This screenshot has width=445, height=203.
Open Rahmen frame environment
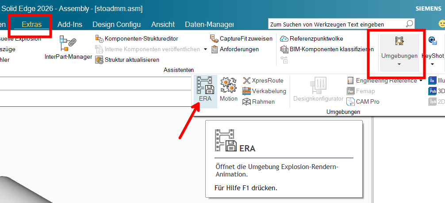[x=258, y=101]
